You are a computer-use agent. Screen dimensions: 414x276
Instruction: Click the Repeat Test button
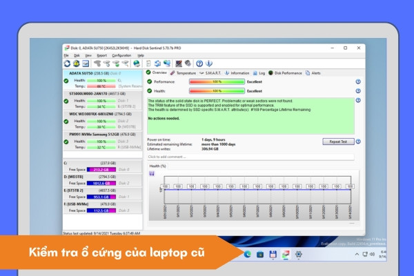pos(338,141)
